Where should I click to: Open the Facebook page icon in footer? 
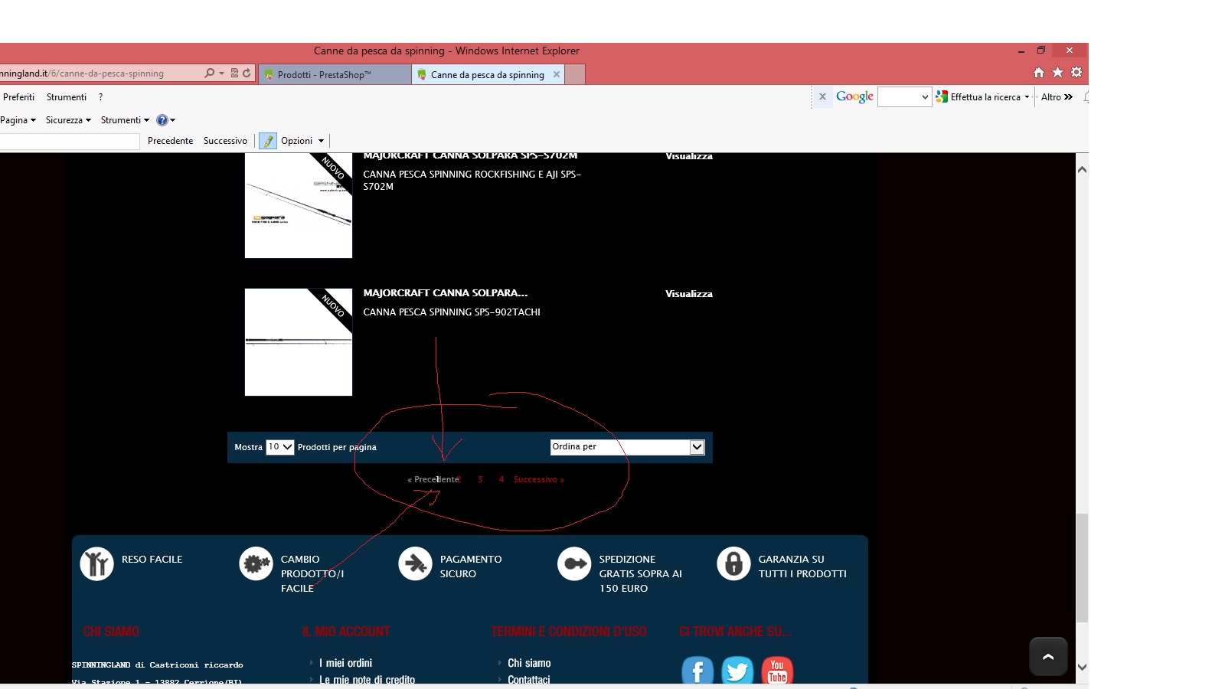pos(697,671)
